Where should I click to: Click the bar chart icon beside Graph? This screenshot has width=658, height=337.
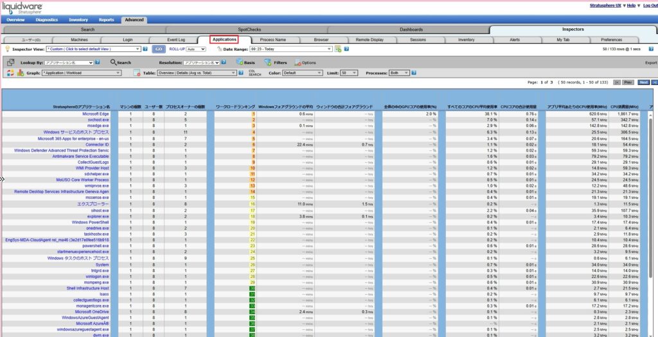pyautogui.click(x=21, y=73)
